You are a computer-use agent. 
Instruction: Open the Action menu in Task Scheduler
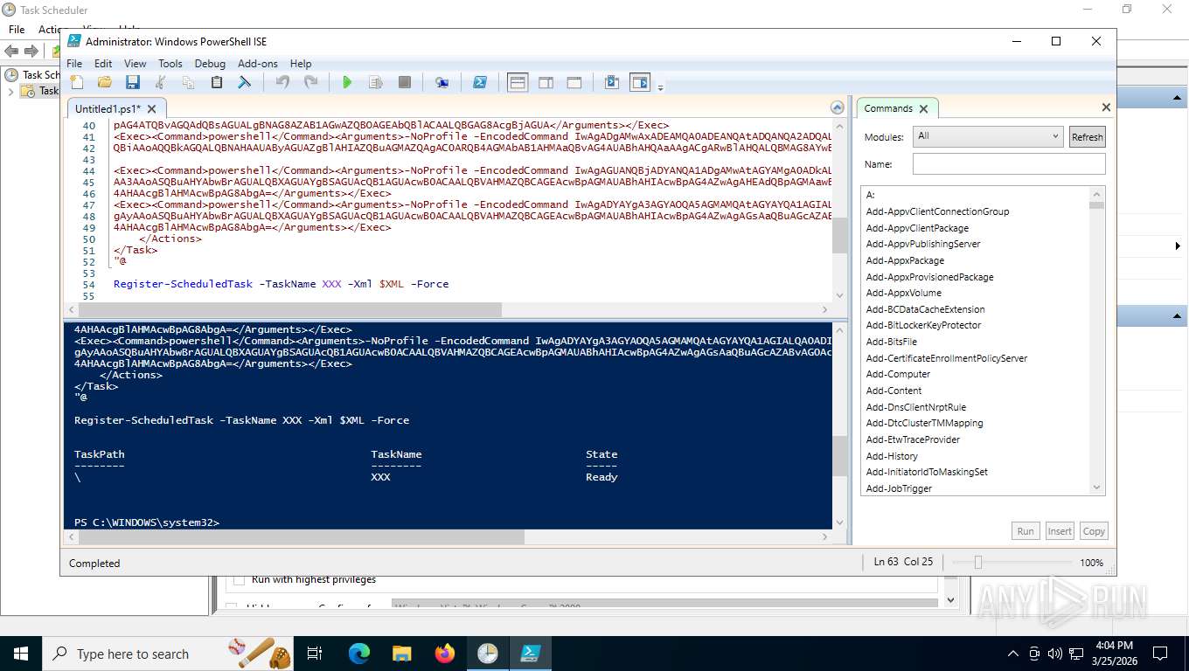[51, 30]
